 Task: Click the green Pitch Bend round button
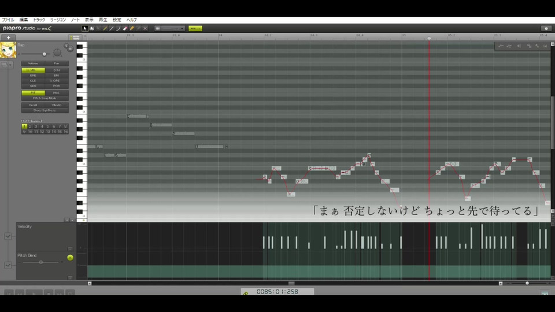pos(70,258)
